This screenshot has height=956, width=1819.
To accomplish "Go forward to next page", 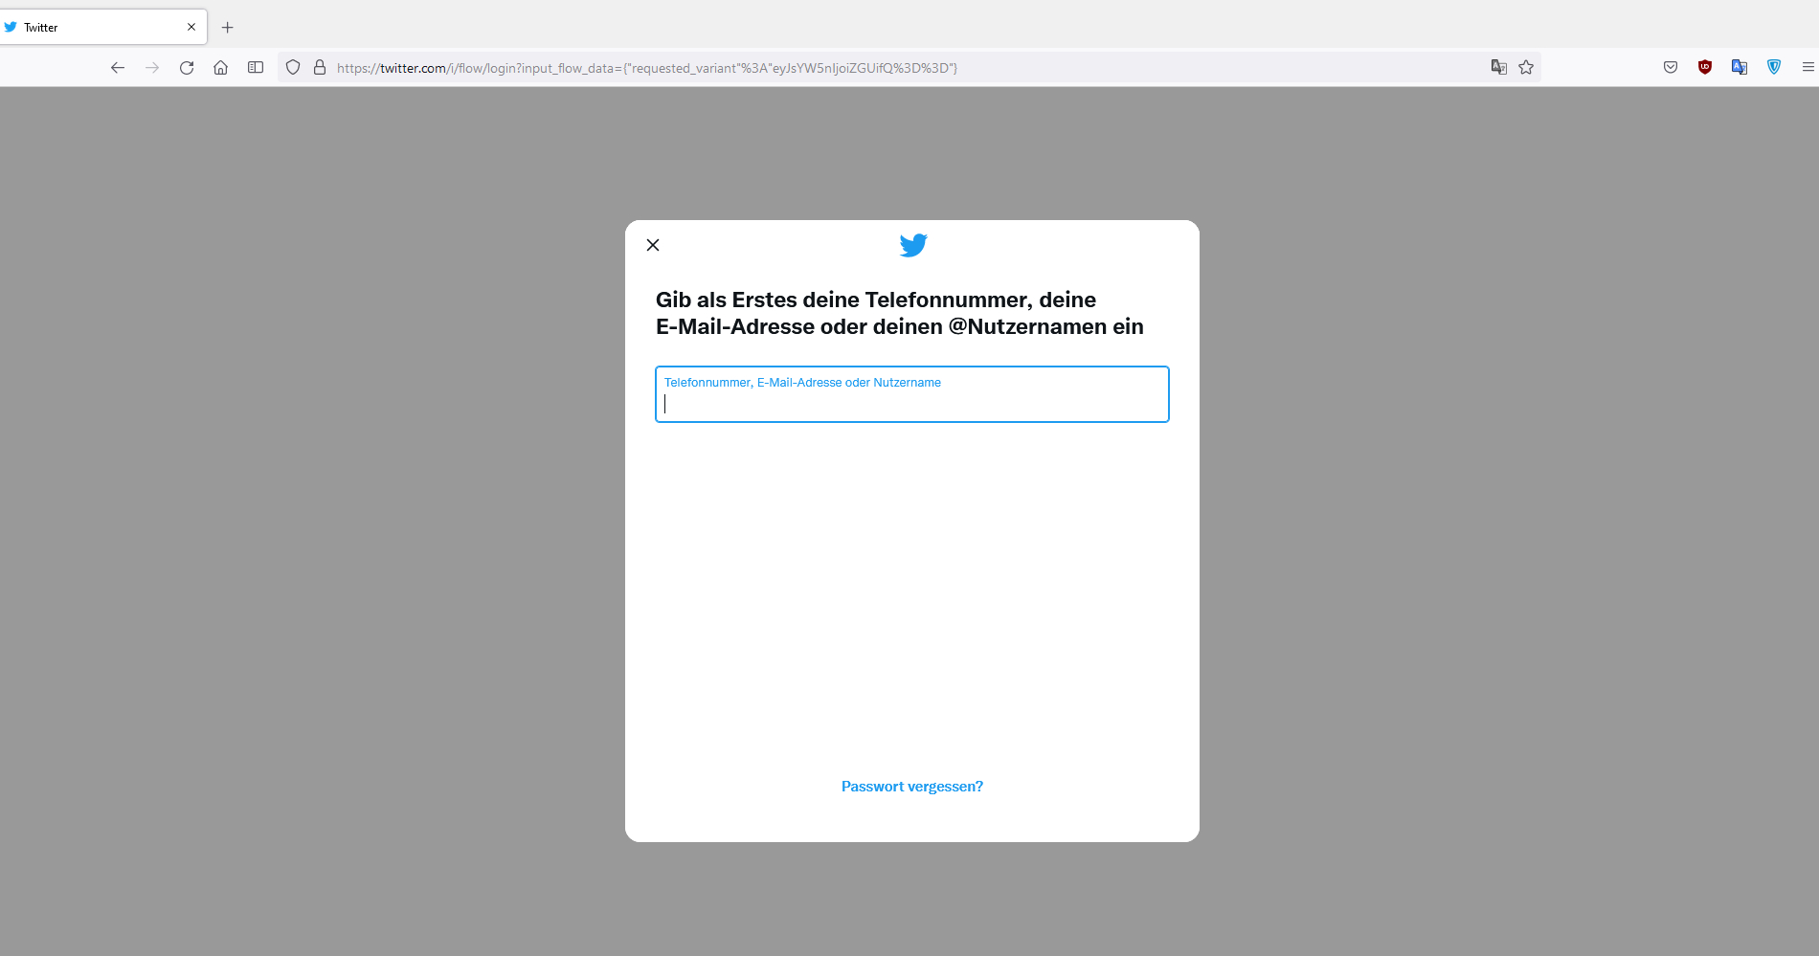I will [152, 67].
